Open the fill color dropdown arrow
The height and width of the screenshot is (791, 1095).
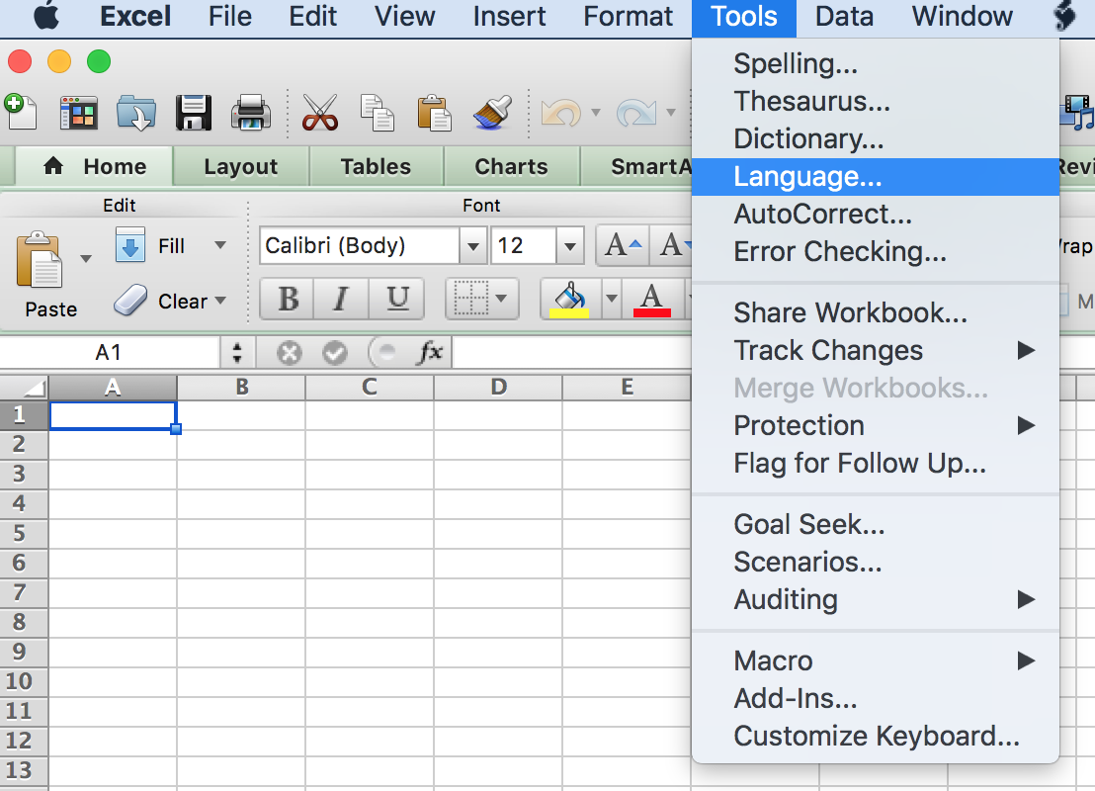[612, 299]
